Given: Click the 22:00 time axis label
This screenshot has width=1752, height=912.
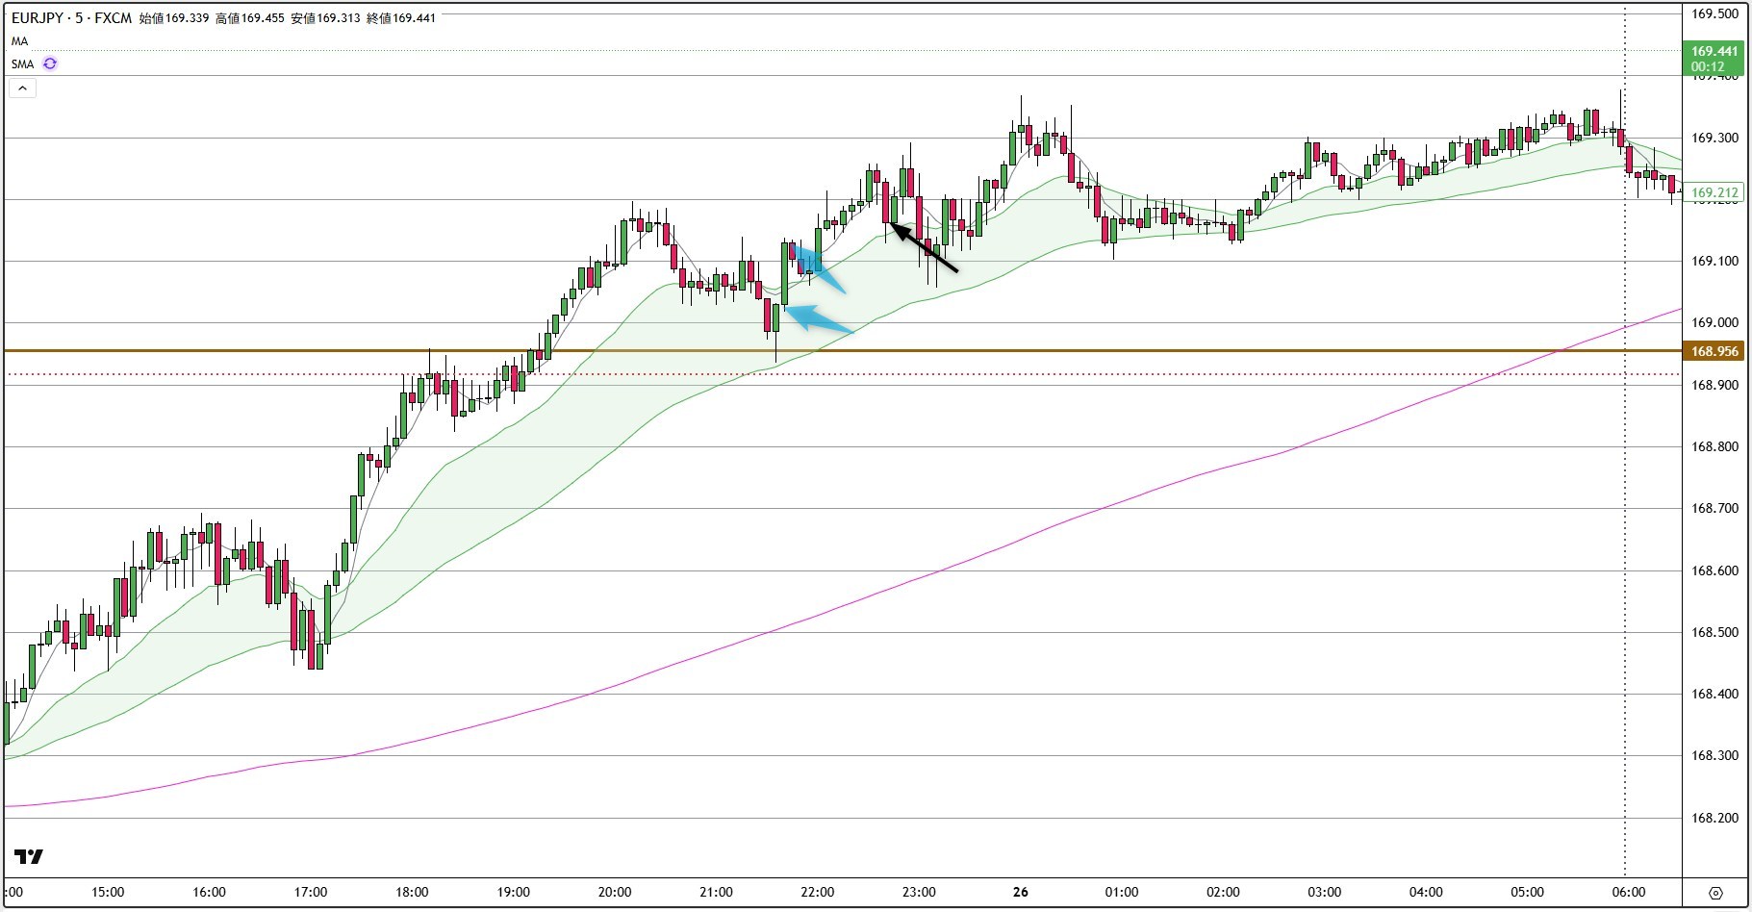Looking at the screenshot, I should [x=818, y=892].
